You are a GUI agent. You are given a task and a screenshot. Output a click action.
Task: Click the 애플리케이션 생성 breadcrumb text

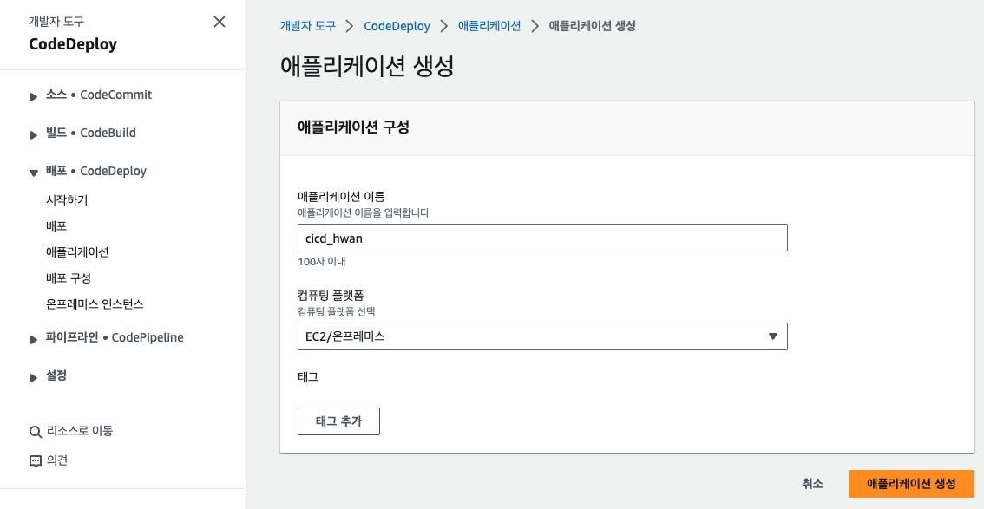(x=593, y=26)
